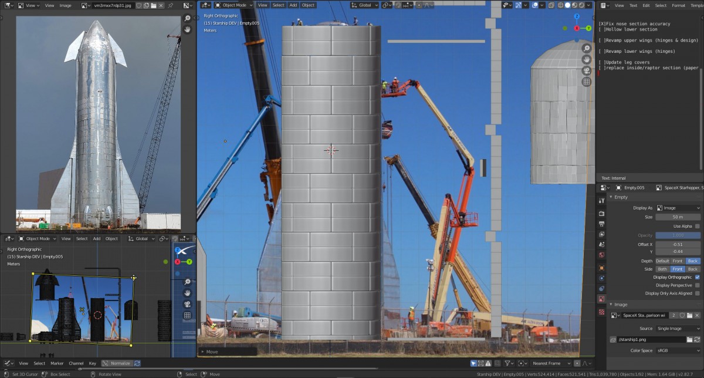
Task: Uncheck Display Orthographic checkbox
Action: coord(697,277)
